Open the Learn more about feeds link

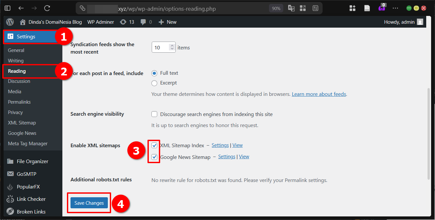tap(319, 94)
